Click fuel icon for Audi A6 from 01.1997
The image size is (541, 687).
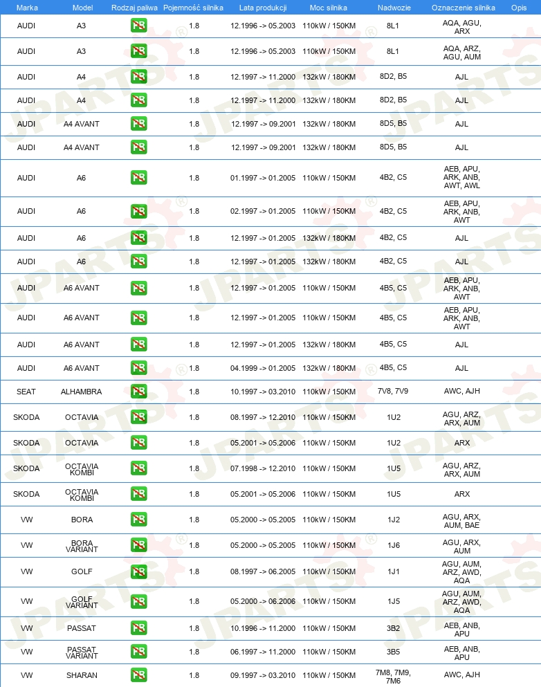pyautogui.click(x=139, y=178)
